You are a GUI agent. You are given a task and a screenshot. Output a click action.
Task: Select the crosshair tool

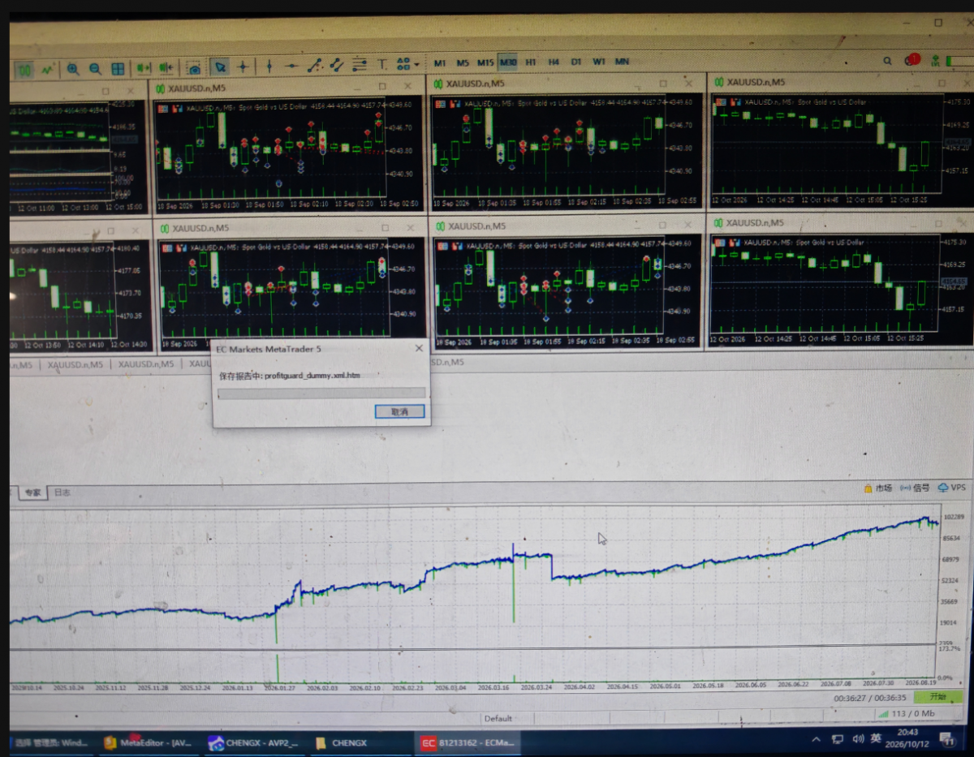coord(242,67)
